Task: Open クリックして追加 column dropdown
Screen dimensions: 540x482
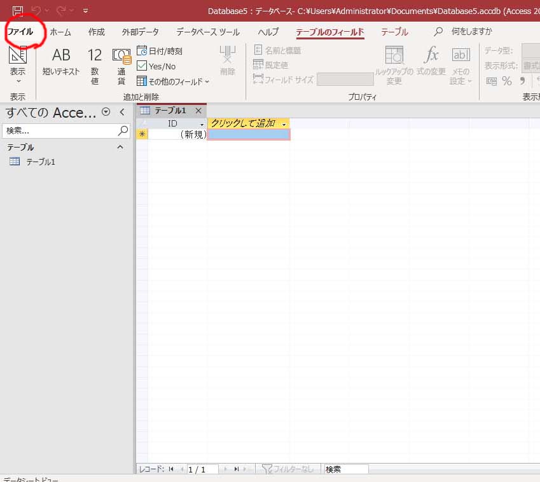Action: [x=284, y=124]
